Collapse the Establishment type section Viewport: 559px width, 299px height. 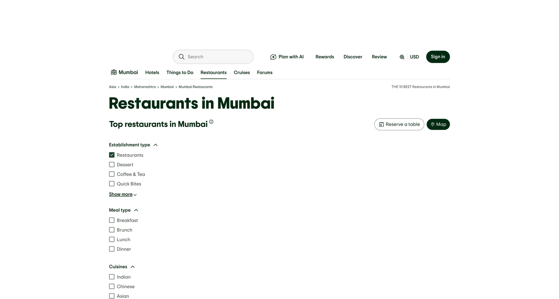tap(156, 145)
